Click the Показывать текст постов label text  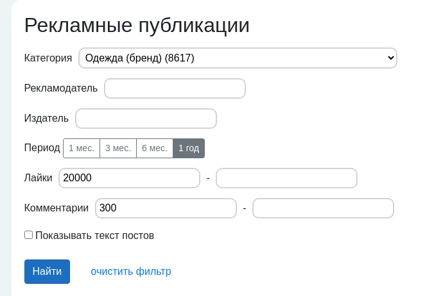tap(95, 235)
